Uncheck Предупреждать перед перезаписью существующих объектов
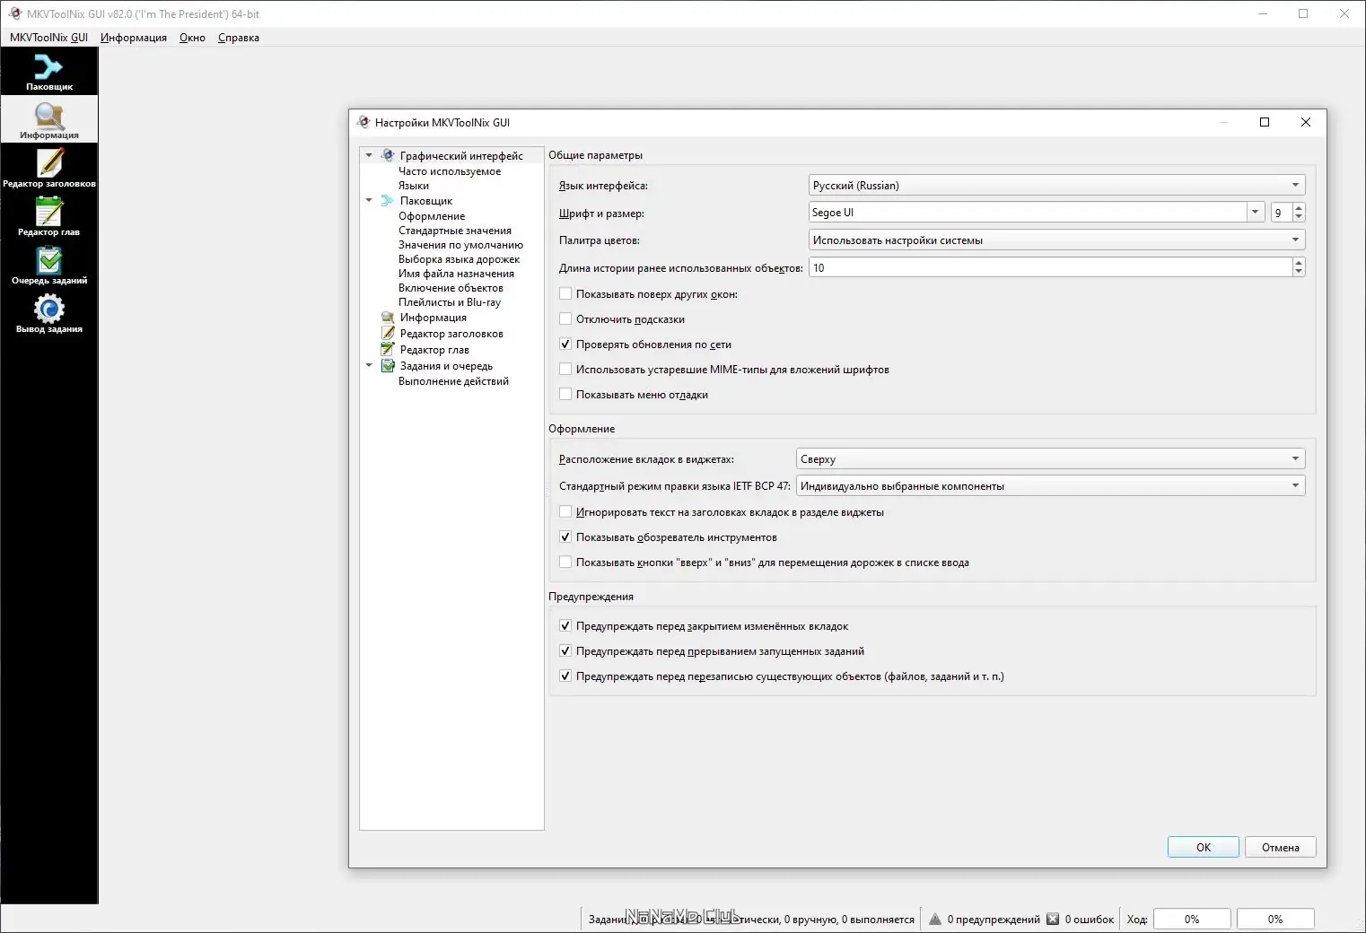This screenshot has height=933, width=1366. [x=565, y=676]
